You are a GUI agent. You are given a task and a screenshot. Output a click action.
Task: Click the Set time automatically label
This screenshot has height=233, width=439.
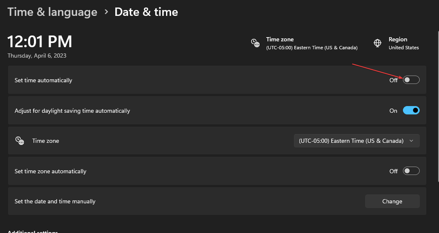43,80
